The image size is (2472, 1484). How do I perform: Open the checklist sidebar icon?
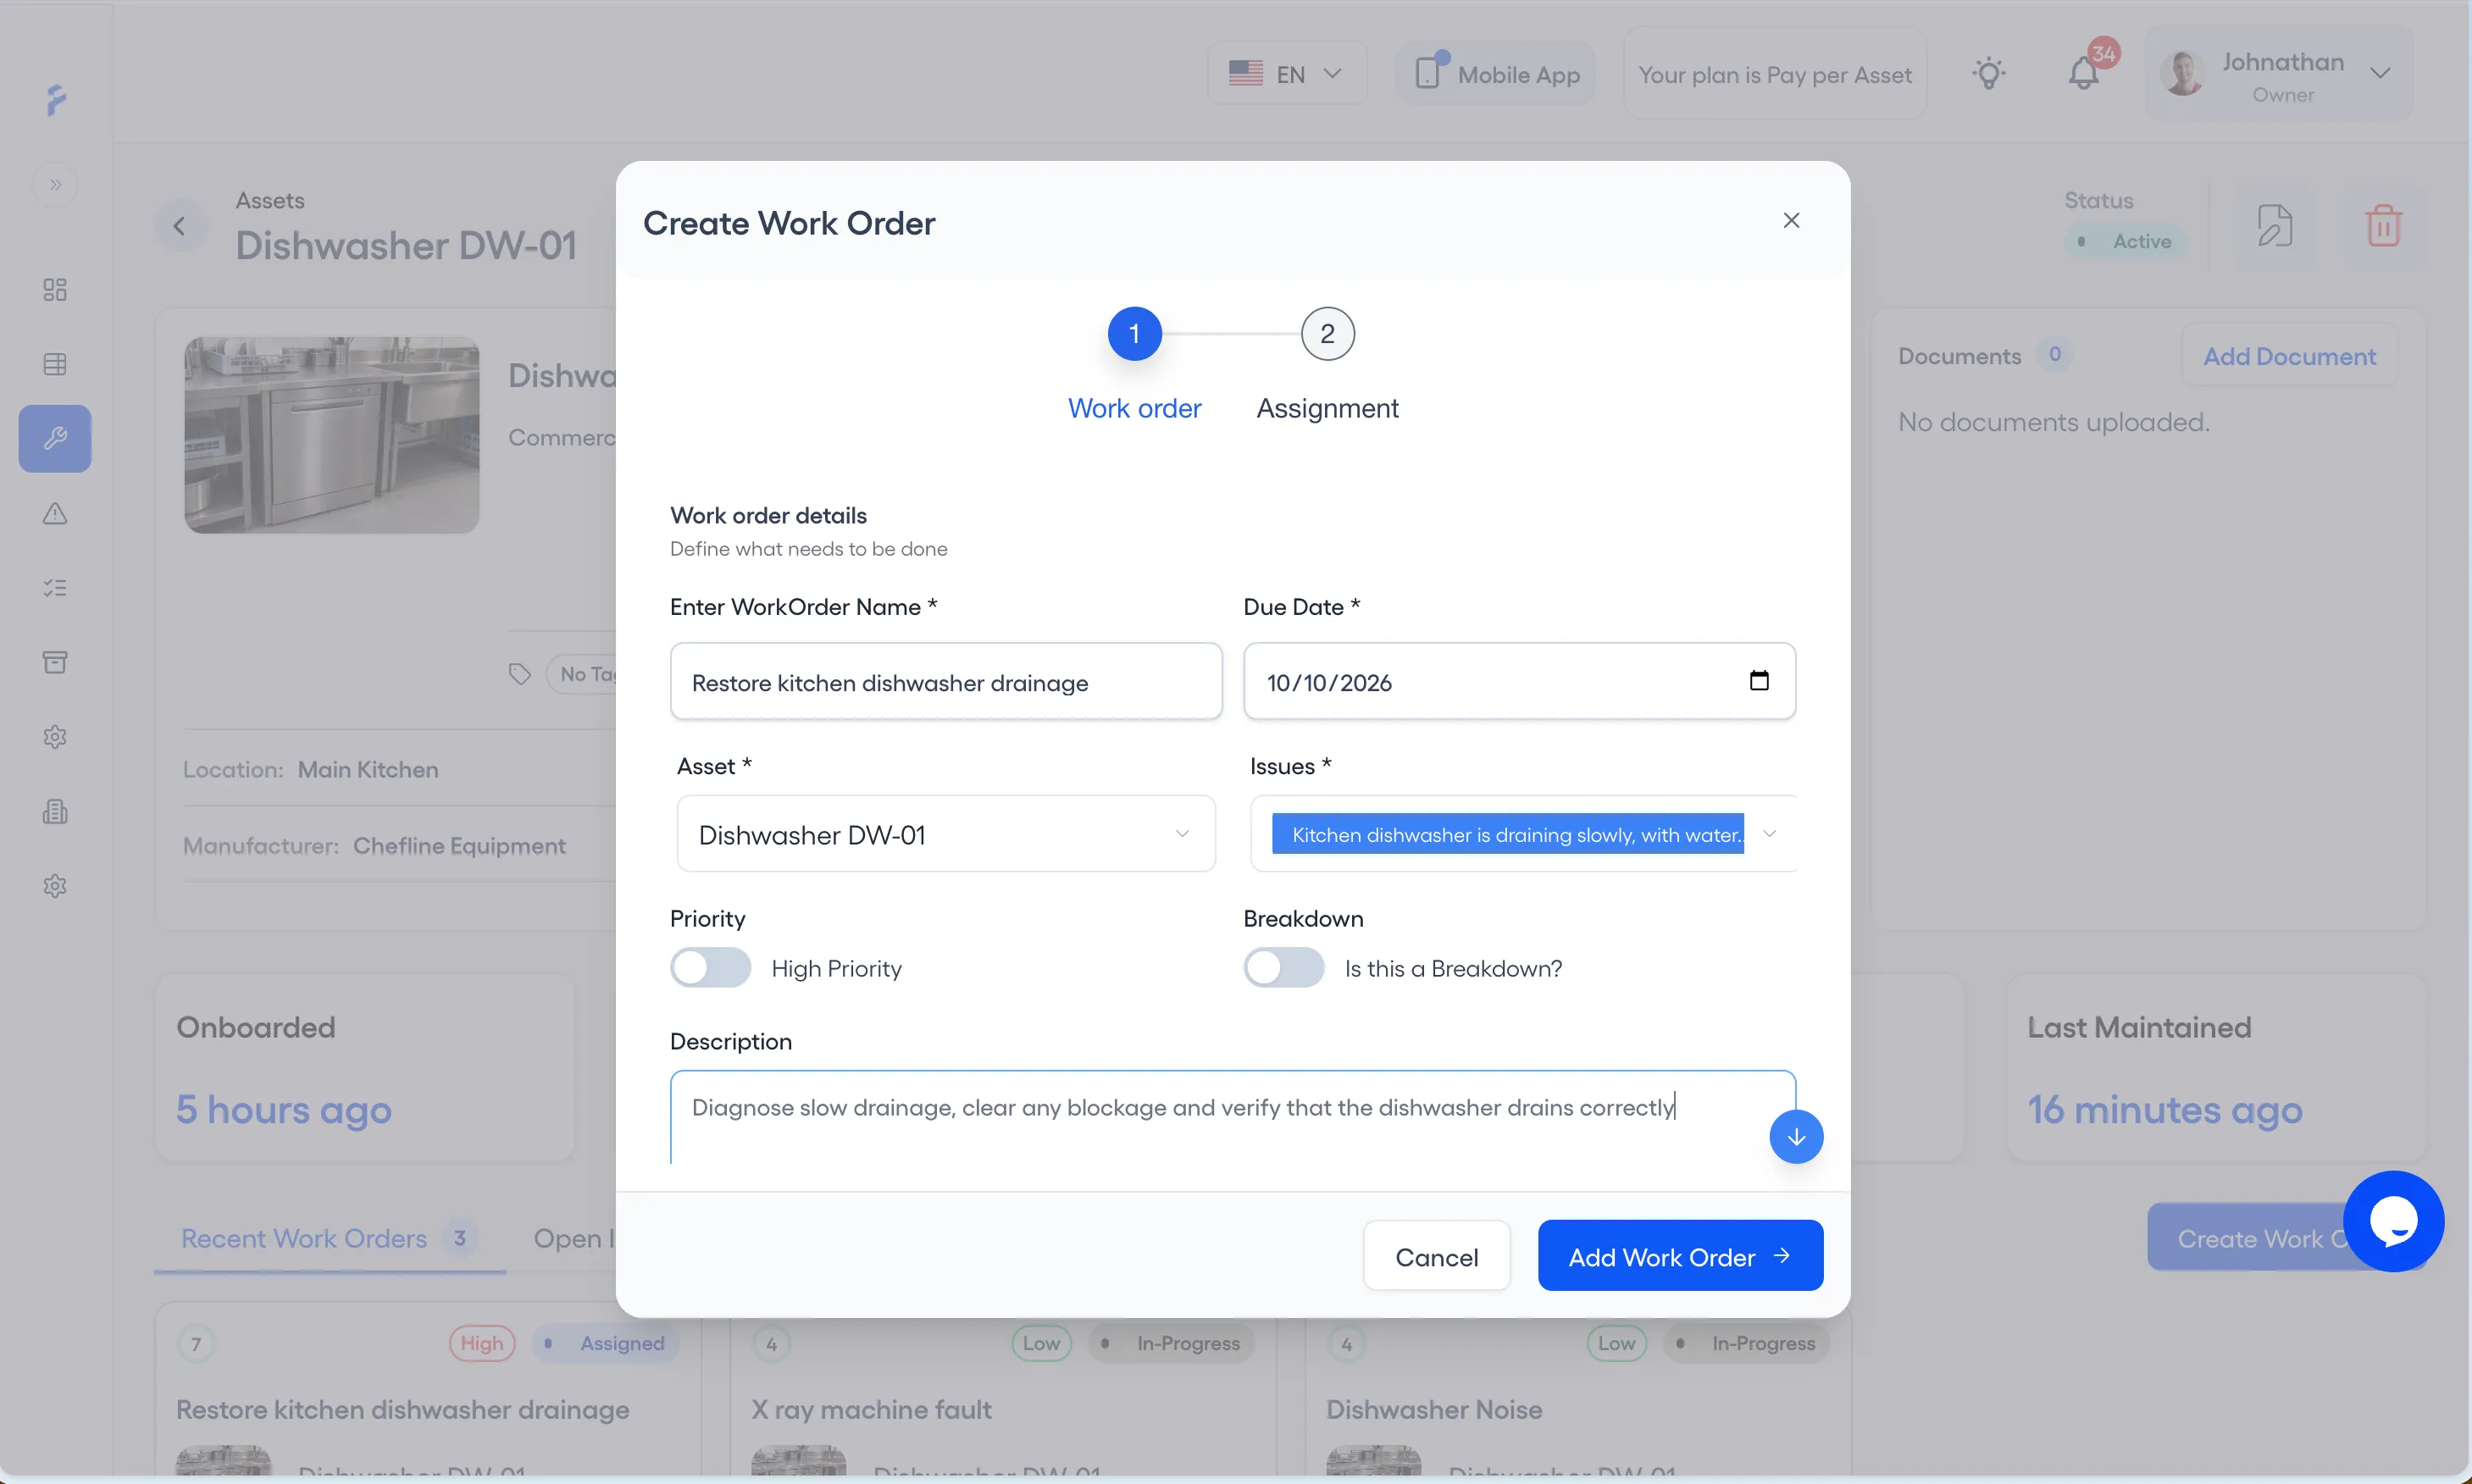point(55,588)
